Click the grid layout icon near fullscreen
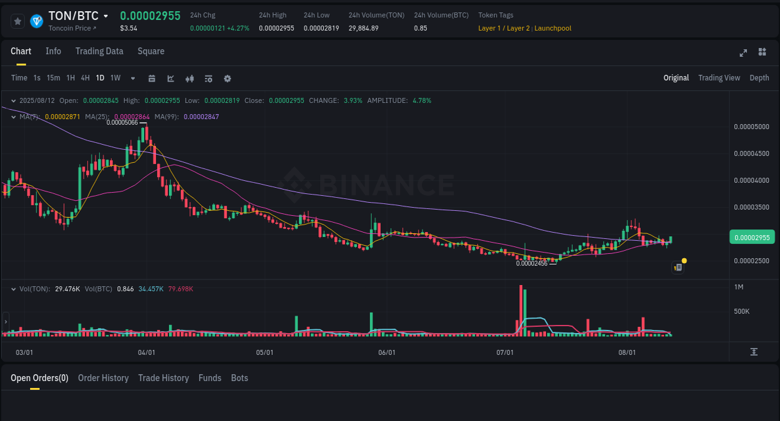780x421 pixels. 762,53
